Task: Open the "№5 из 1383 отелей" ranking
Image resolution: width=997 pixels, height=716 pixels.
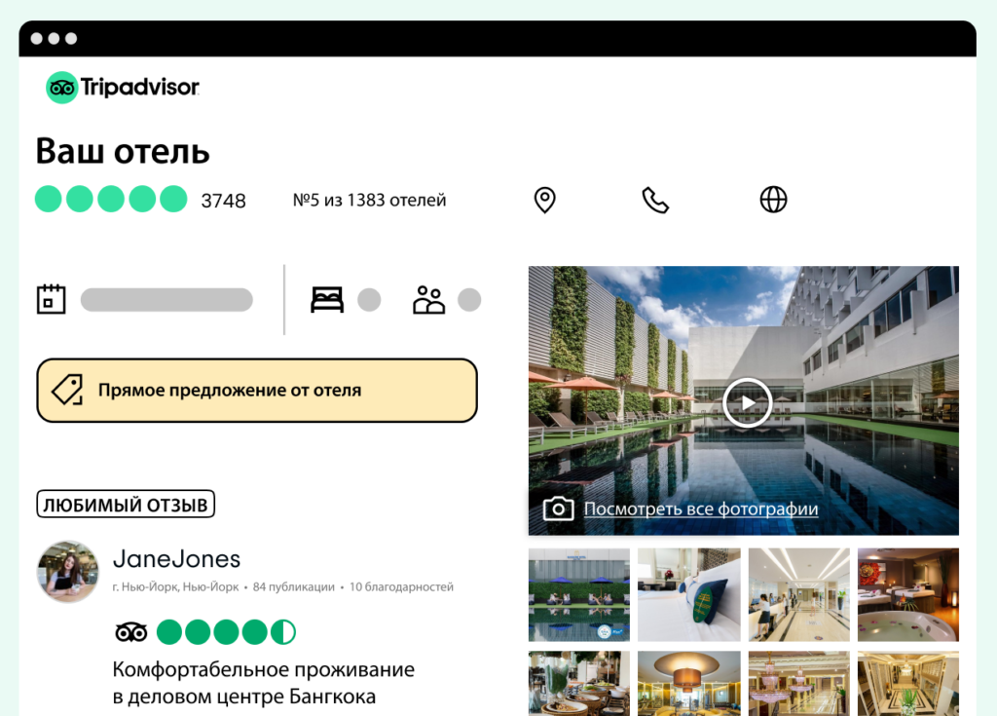Action: tap(369, 200)
